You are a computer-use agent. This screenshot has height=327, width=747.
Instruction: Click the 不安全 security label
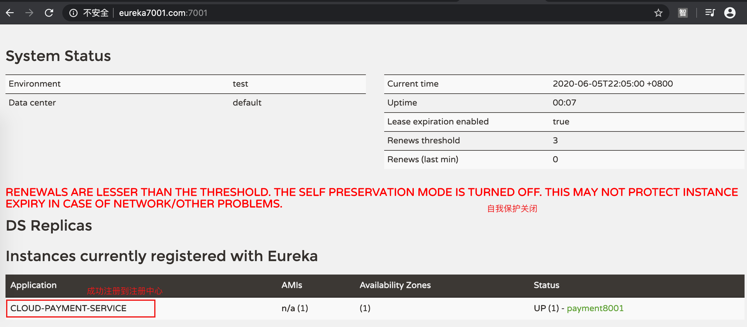coord(96,13)
